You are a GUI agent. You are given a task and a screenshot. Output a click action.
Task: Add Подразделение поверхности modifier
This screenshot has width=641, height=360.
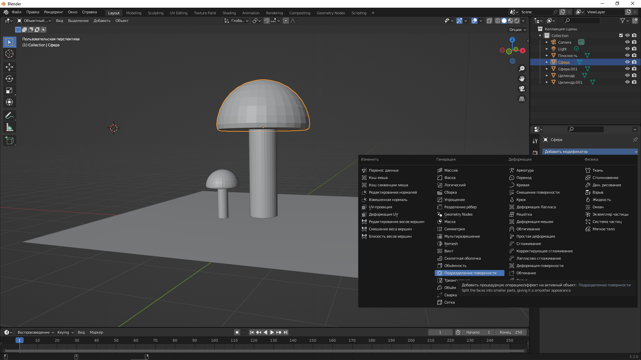469,273
